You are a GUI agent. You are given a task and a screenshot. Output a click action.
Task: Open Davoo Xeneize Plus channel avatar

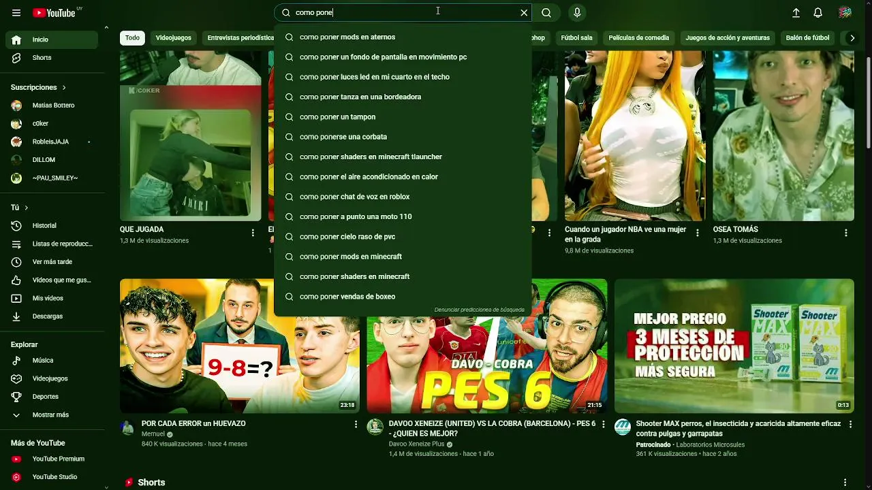(375, 427)
